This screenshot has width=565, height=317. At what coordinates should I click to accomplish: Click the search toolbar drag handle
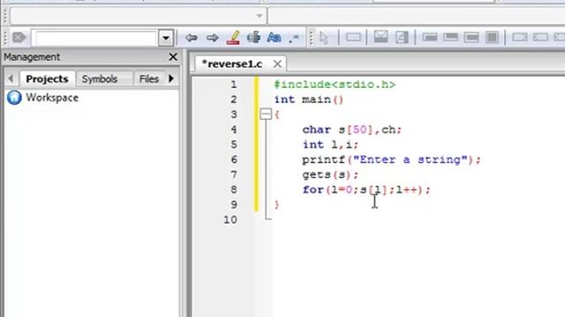(x=5, y=37)
